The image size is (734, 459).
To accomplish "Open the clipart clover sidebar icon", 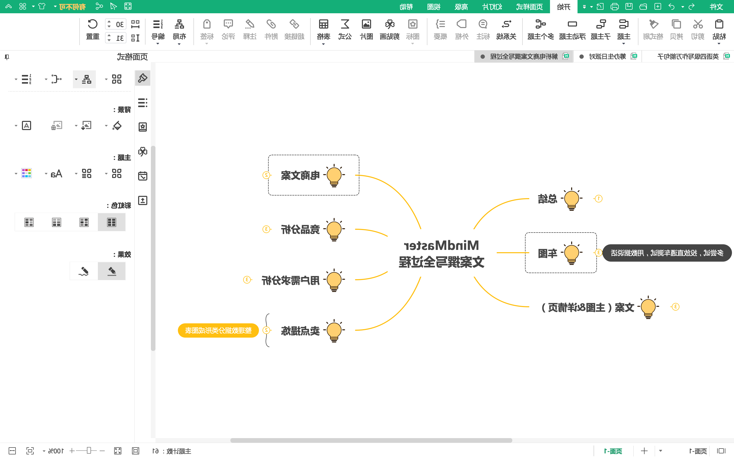I will click(x=142, y=151).
